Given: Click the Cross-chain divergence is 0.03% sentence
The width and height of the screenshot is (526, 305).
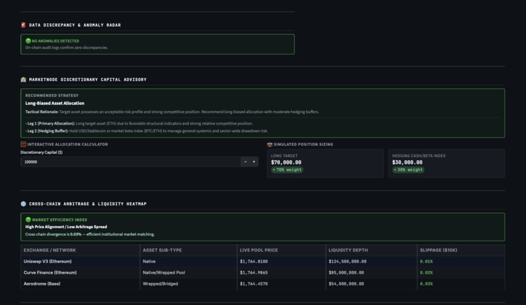Looking at the screenshot, I should (90, 234).
